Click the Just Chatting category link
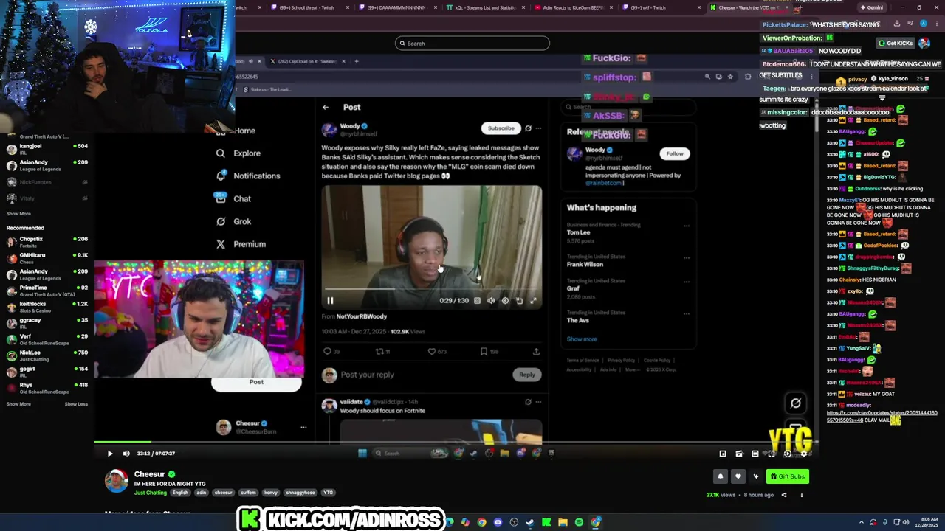The image size is (945, 531). (x=151, y=493)
